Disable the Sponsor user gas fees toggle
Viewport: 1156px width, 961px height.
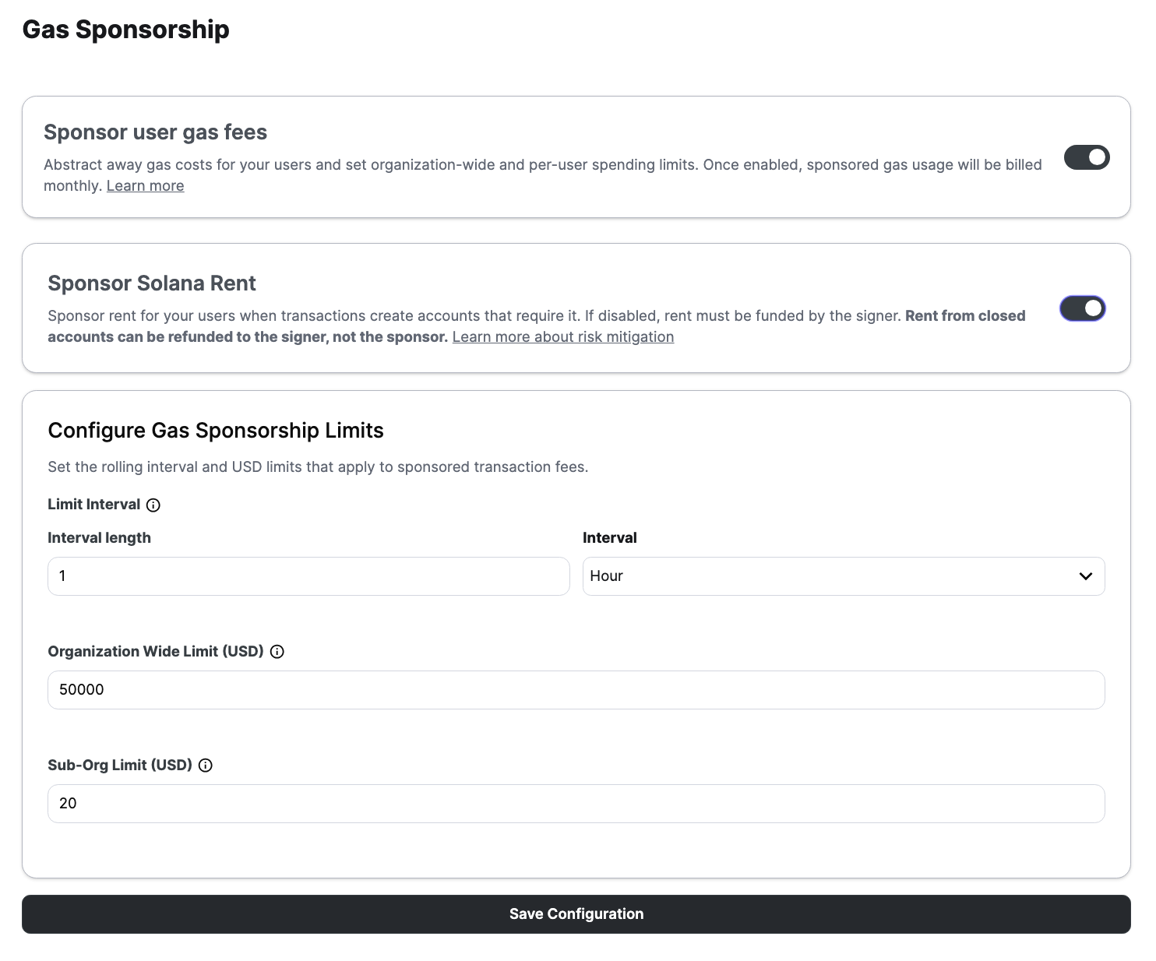tap(1086, 157)
